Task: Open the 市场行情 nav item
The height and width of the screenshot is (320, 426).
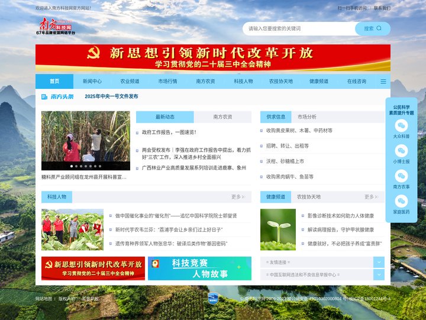Action: click(x=167, y=81)
